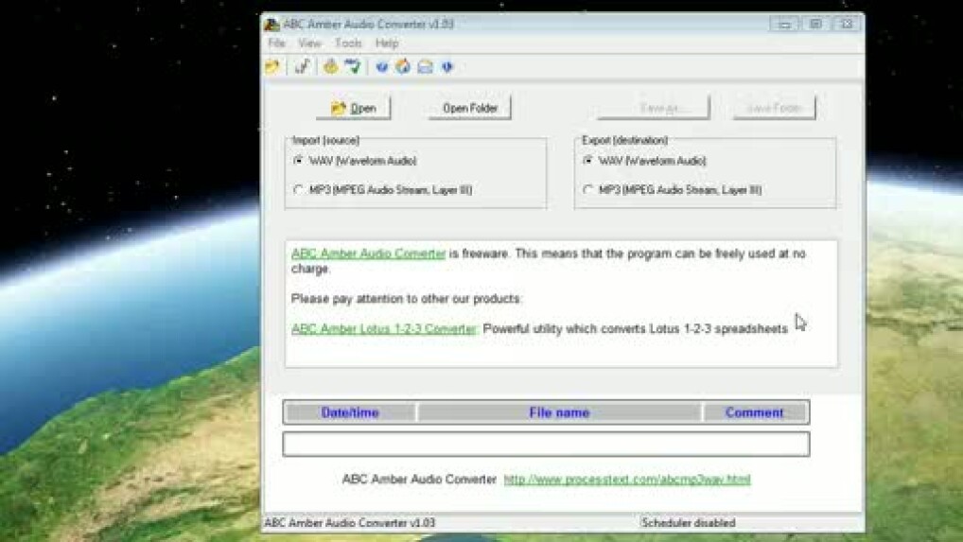Click the web browser globe toolbar icon
This screenshot has height=542, width=963.
(x=403, y=67)
